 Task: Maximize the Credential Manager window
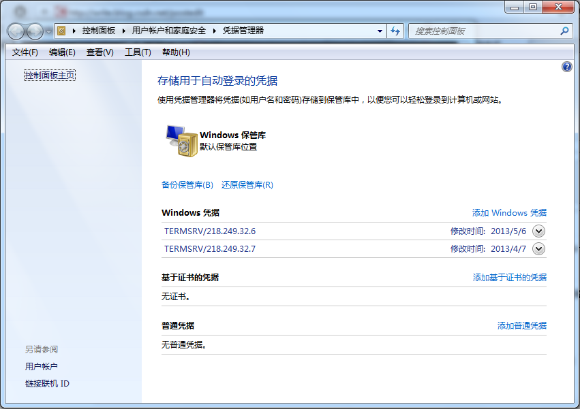533,7
